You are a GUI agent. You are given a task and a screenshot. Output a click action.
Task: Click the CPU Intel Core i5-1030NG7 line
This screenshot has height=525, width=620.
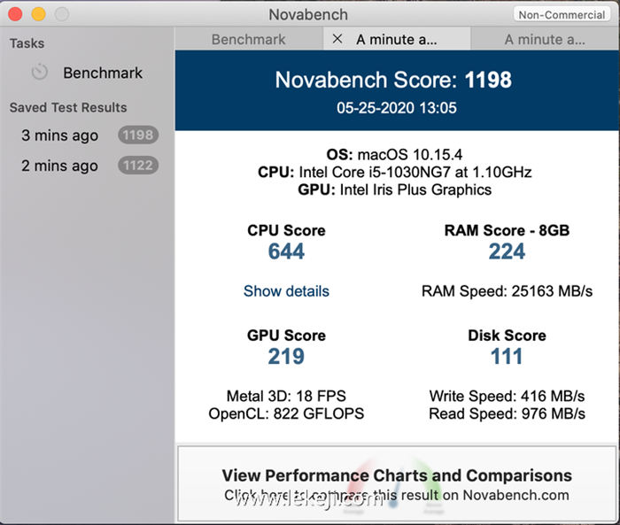pyautogui.click(x=395, y=172)
